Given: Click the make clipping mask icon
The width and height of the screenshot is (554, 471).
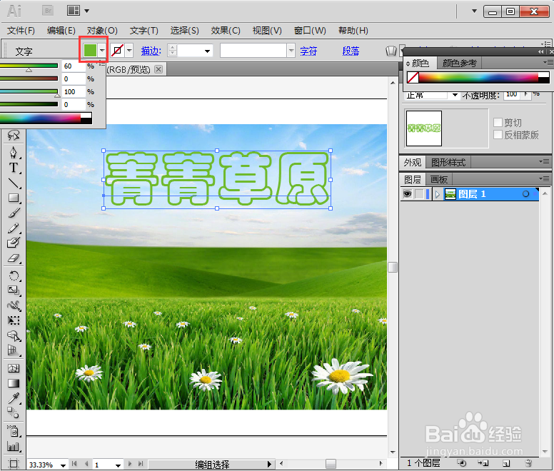Looking at the screenshot, I should pyautogui.click(x=461, y=463).
